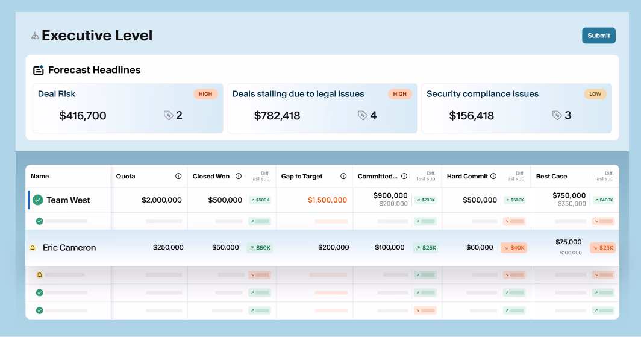Click check icon in row below Team West

[x=39, y=221]
